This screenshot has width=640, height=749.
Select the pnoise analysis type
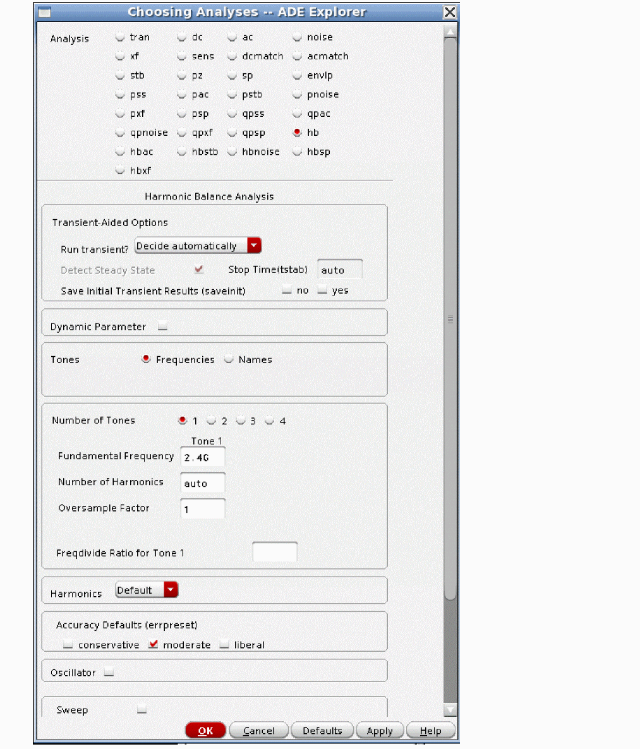pyautogui.click(x=297, y=95)
